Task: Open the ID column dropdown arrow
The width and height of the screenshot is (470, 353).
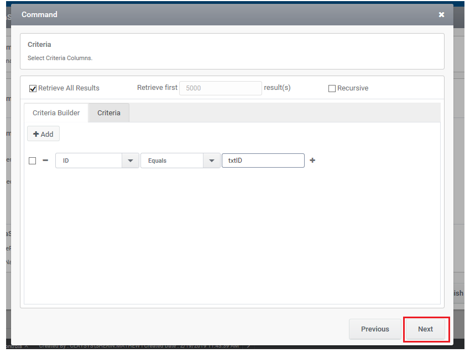Action: [130, 161]
